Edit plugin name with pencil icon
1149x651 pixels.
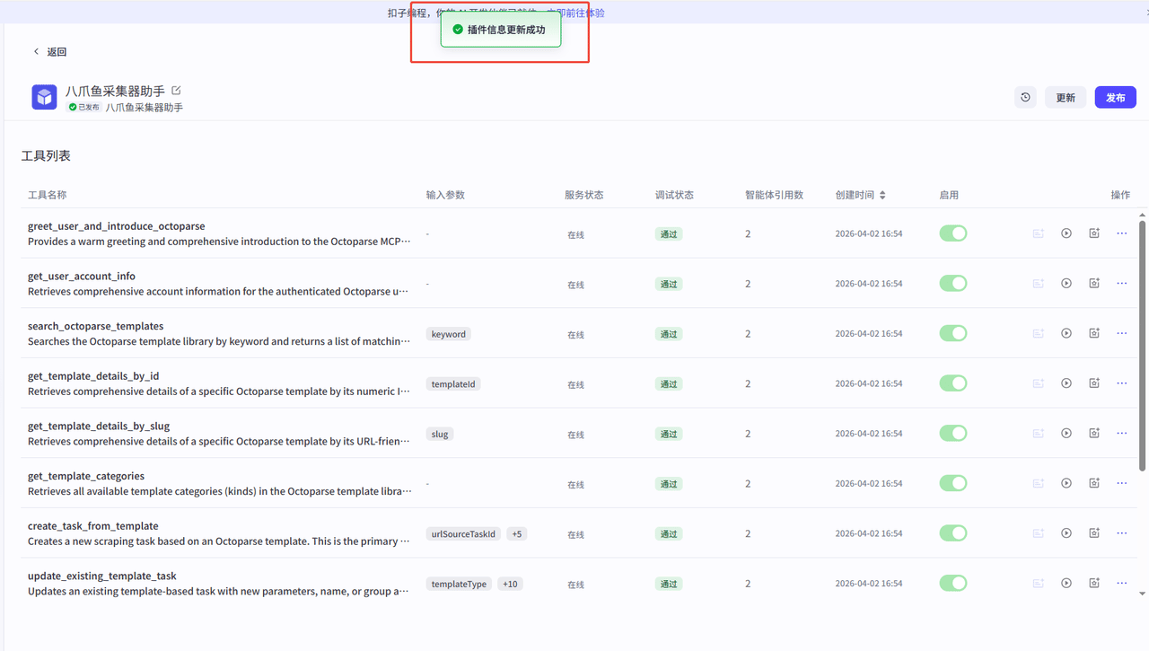(176, 91)
